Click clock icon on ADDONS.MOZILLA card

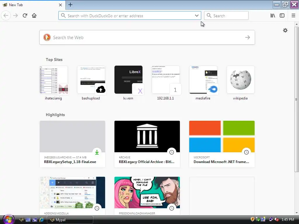(x=97, y=208)
